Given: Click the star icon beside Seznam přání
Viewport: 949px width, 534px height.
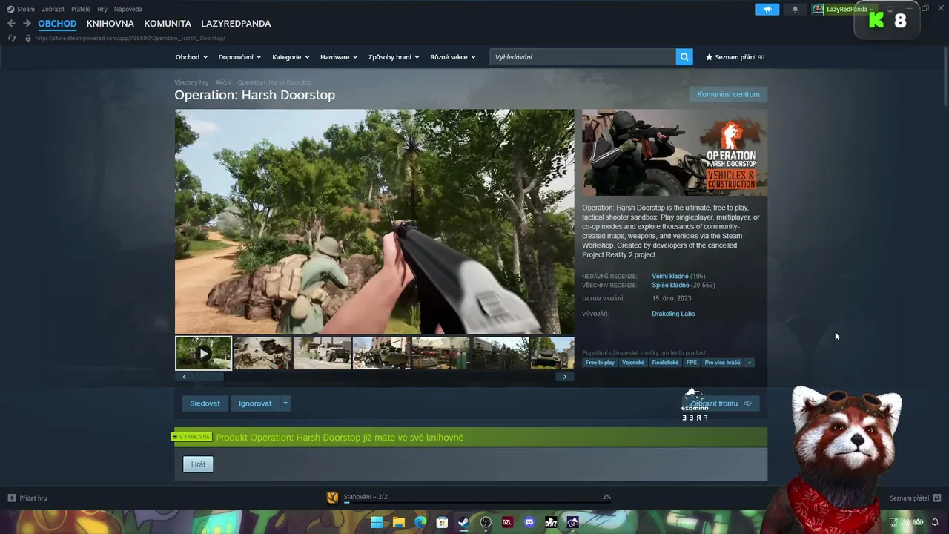Looking at the screenshot, I should point(710,57).
